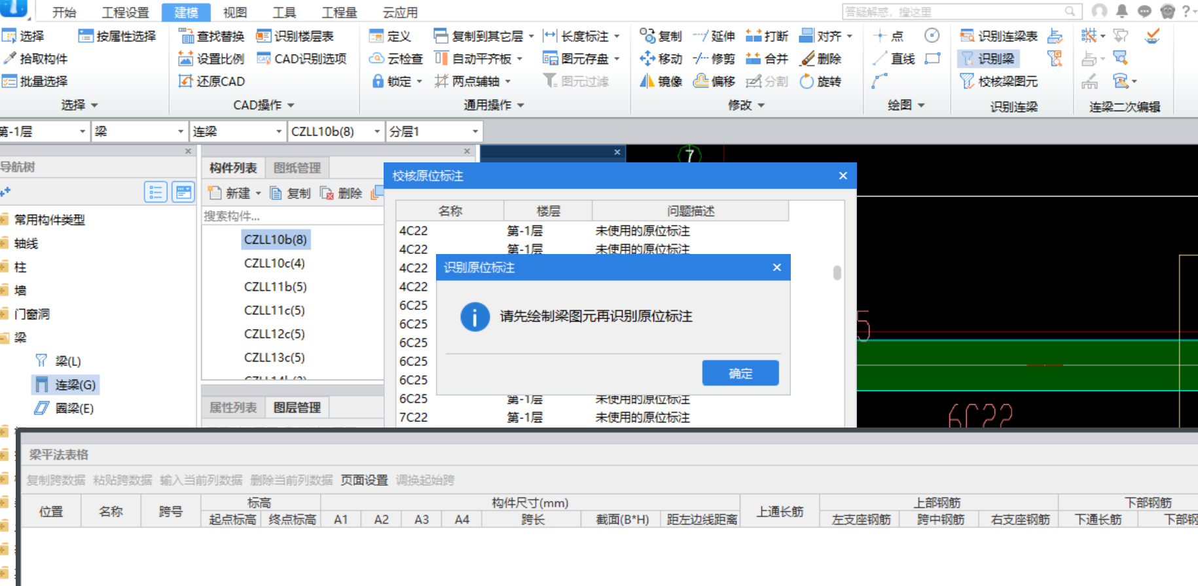Expand the 选择 group menu
This screenshot has height=586, width=1198.
[x=79, y=105]
